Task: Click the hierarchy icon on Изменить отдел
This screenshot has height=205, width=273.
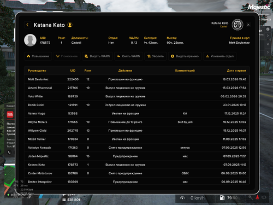Action: click(207, 56)
